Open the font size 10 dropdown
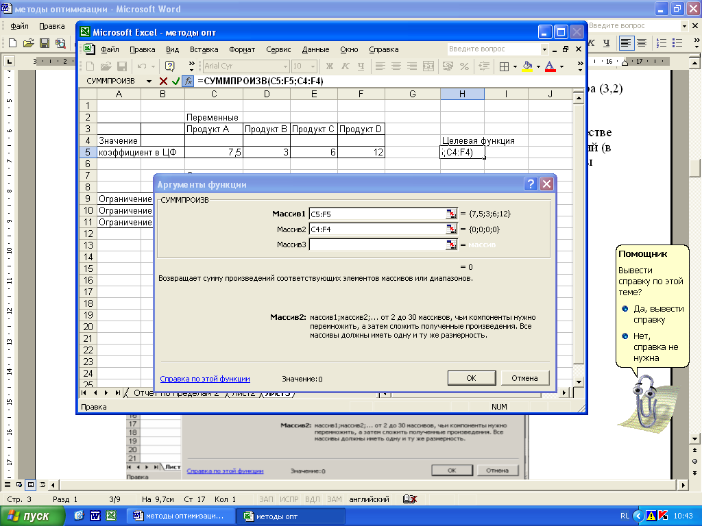Screen dimensions: 702x526 click(313, 66)
